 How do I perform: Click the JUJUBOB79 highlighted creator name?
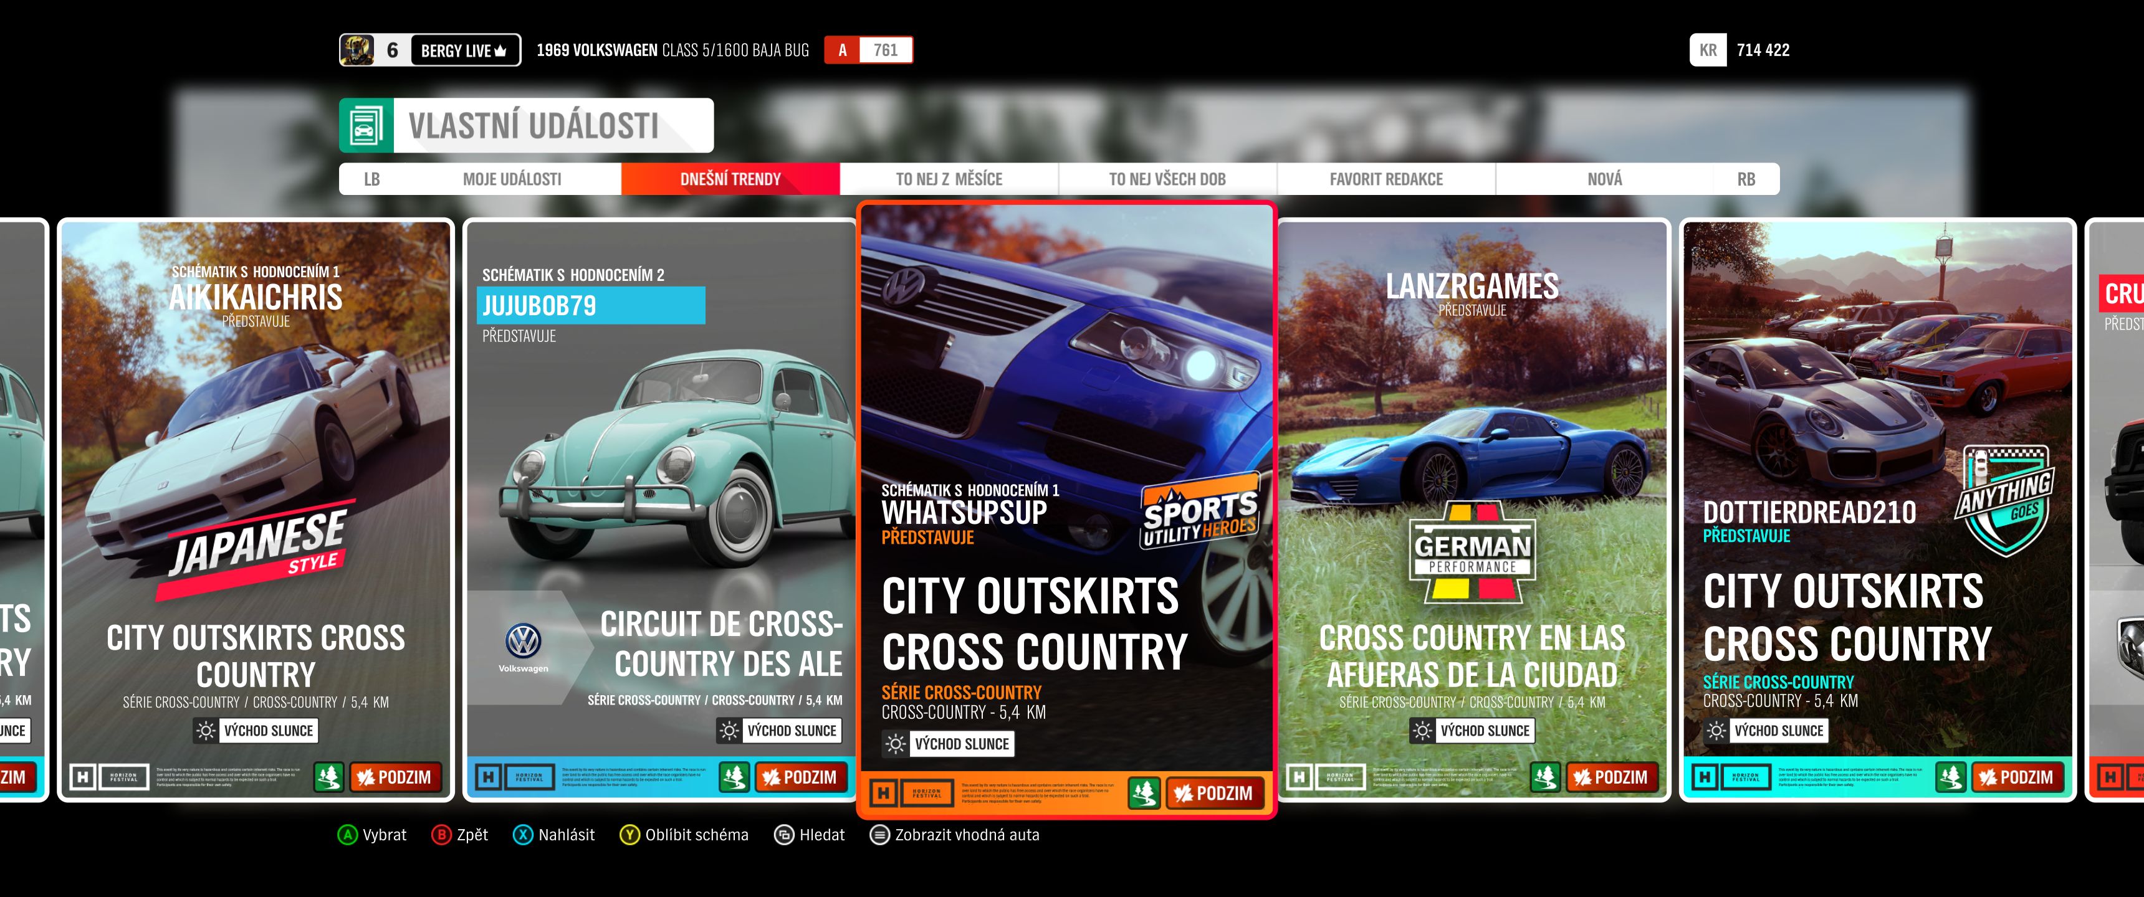click(590, 305)
